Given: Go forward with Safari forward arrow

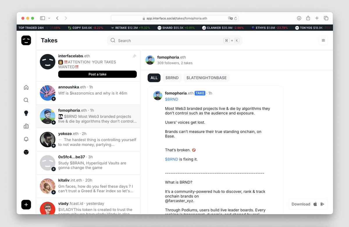Looking at the screenshot, I should [66, 18].
